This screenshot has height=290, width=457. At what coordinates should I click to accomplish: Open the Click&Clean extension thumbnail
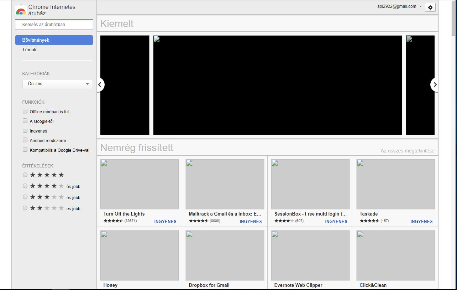pyautogui.click(x=396, y=255)
